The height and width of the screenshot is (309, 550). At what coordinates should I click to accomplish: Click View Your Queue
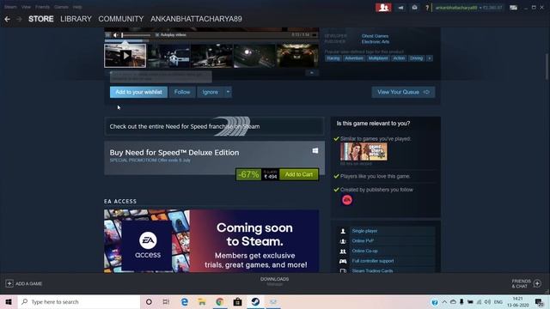click(x=403, y=92)
